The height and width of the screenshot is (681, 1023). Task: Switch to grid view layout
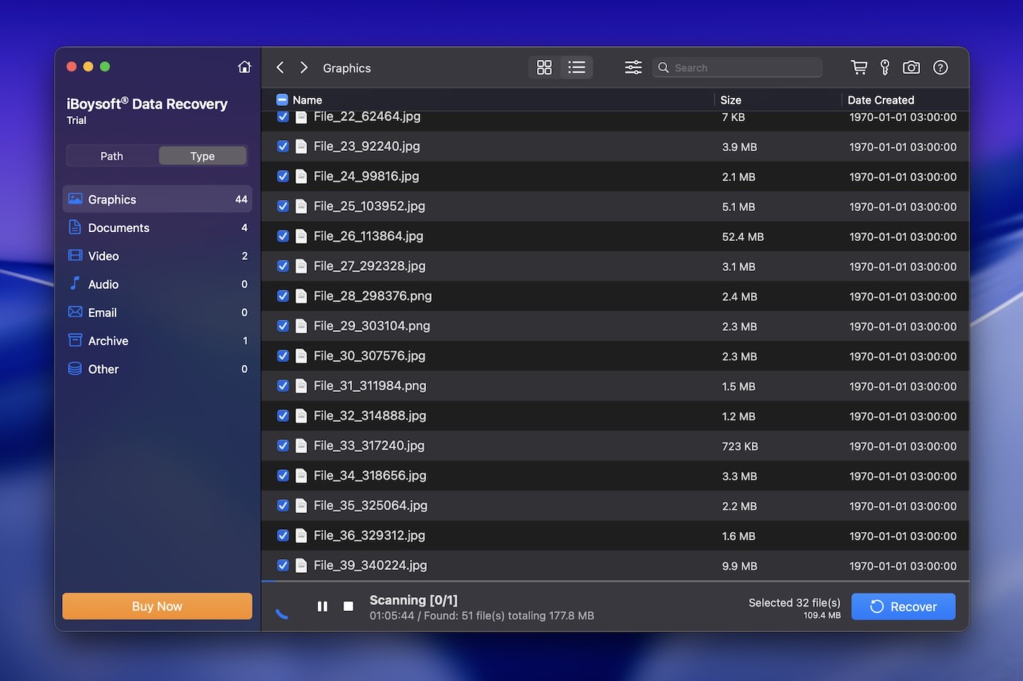(x=544, y=67)
